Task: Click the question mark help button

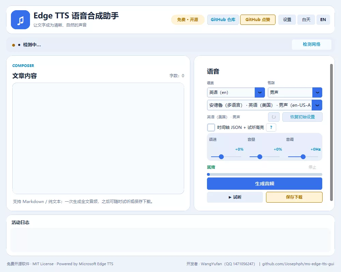Action: point(271,127)
